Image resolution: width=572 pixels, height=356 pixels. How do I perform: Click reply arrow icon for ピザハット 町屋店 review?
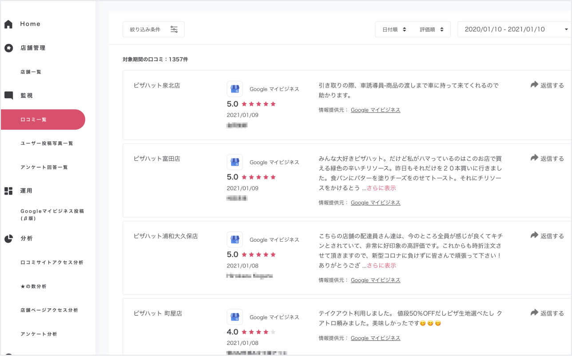coord(534,312)
